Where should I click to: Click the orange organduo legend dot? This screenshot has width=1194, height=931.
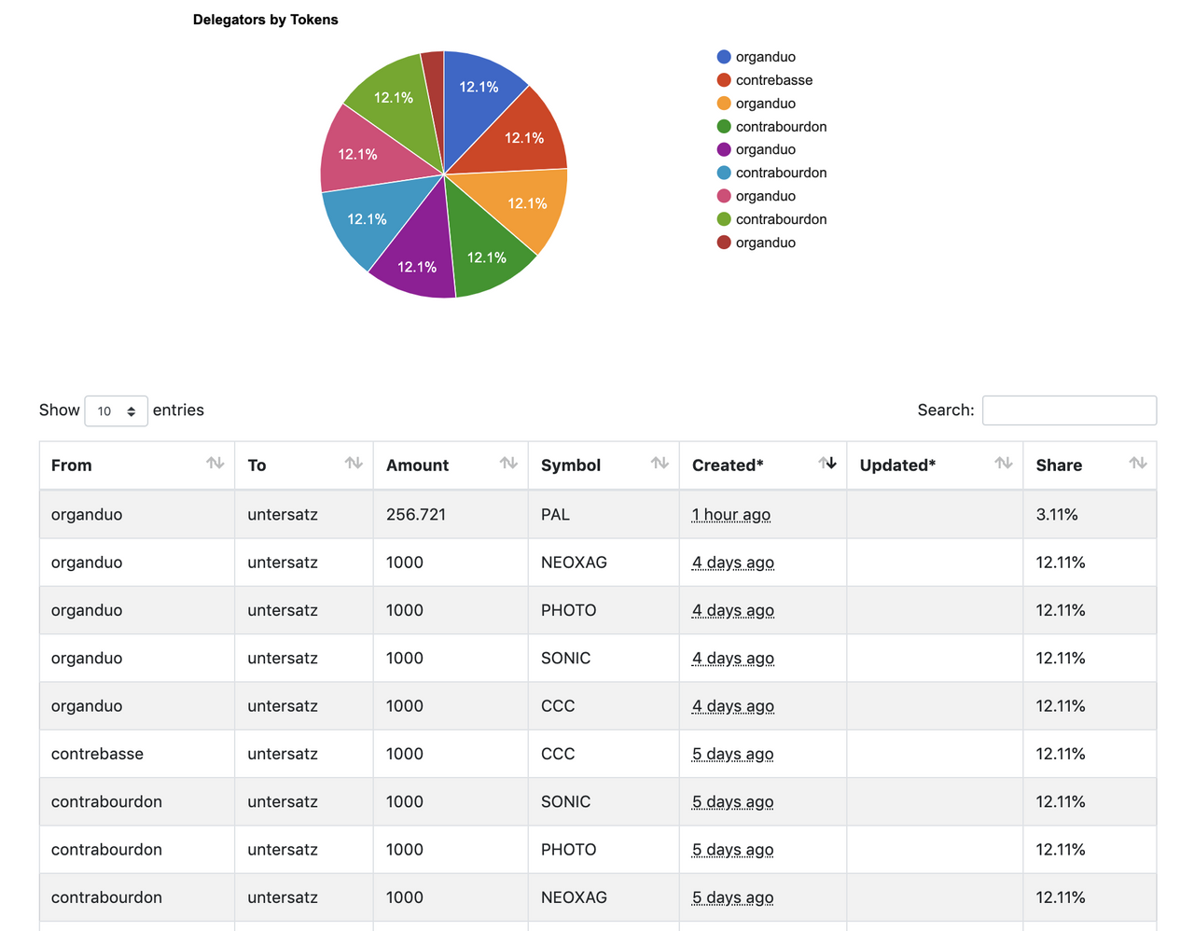click(x=724, y=104)
